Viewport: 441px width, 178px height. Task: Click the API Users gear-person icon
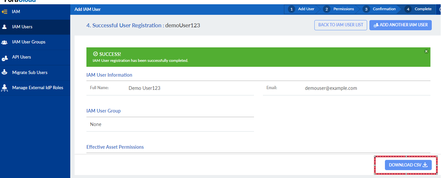click(x=5, y=58)
